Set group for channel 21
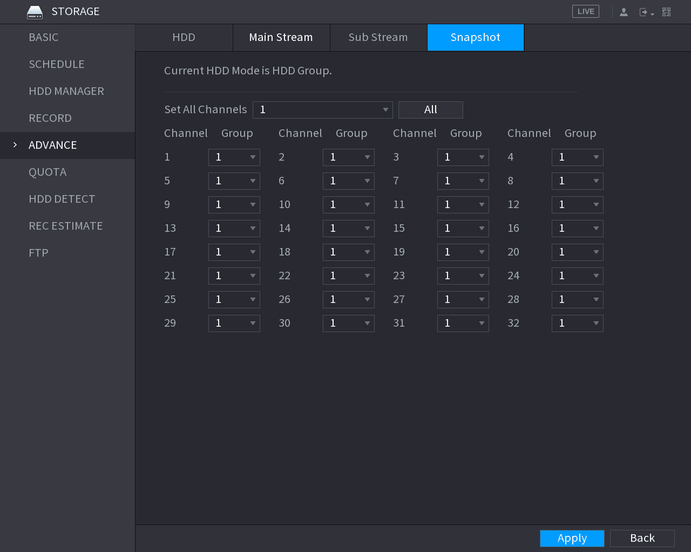 234,275
